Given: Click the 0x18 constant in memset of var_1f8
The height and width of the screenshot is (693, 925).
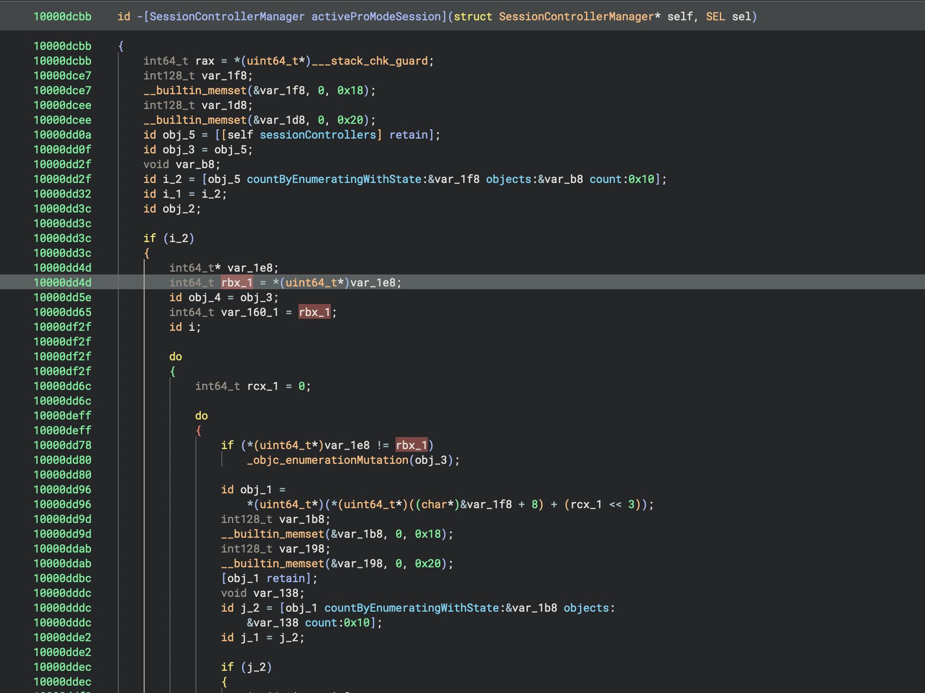Looking at the screenshot, I should (x=350, y=91).
